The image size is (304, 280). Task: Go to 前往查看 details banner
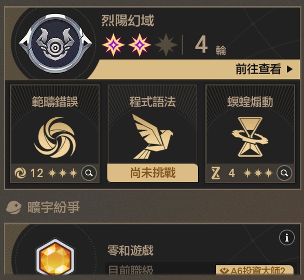194,69
